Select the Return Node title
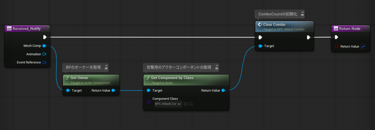This screenshot has width=375, height=130. (x=350, y=28)
